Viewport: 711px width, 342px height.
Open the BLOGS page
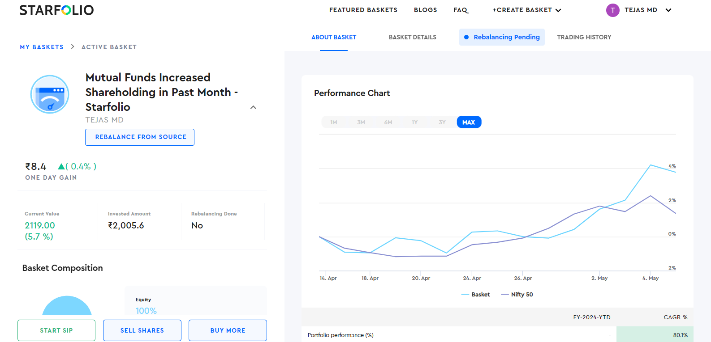pos(425,10)
